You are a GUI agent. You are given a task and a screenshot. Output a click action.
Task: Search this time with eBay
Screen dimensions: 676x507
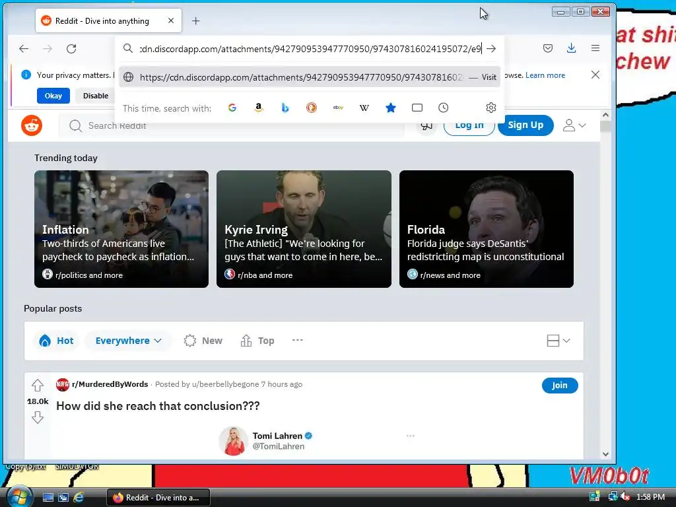(x=338, y=108)
